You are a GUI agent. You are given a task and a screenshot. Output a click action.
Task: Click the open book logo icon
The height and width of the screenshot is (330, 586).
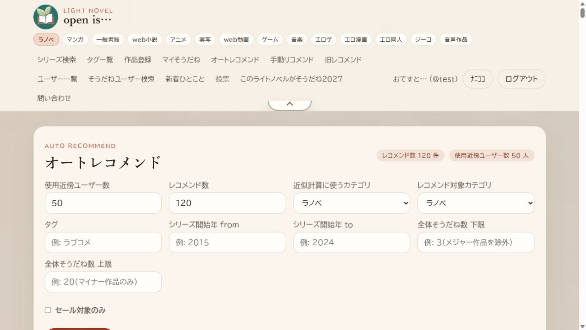(46, 17)
